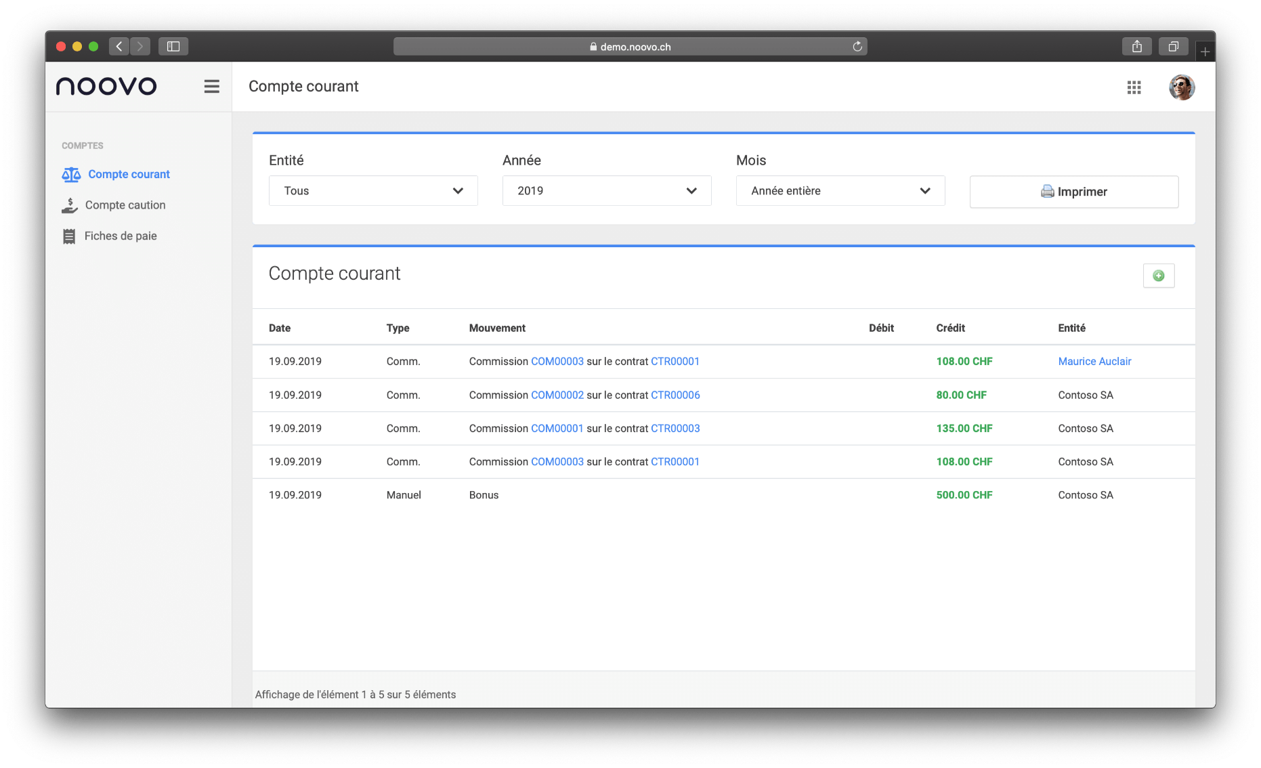Select Compte courant in the sidebar
1261x768 pixels.
(129, 174)
